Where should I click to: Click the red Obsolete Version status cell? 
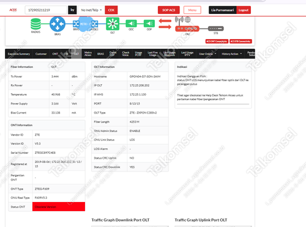point(59,207)
